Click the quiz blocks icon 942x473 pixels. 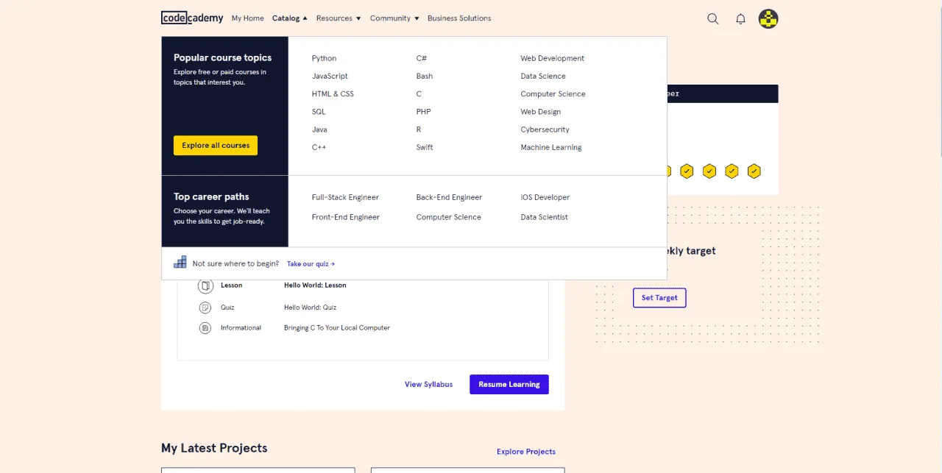[180, 262]
